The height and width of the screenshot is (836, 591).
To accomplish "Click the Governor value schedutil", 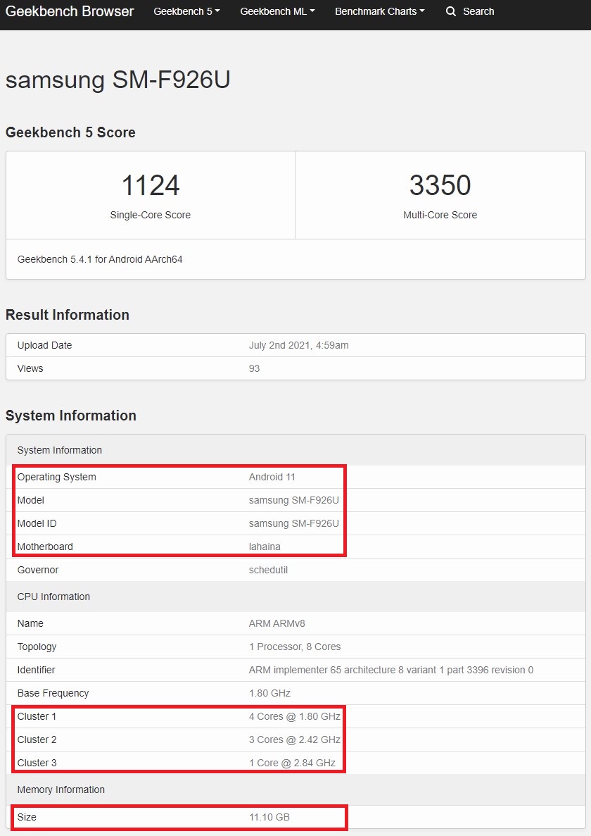I will (x=268, y=570).
